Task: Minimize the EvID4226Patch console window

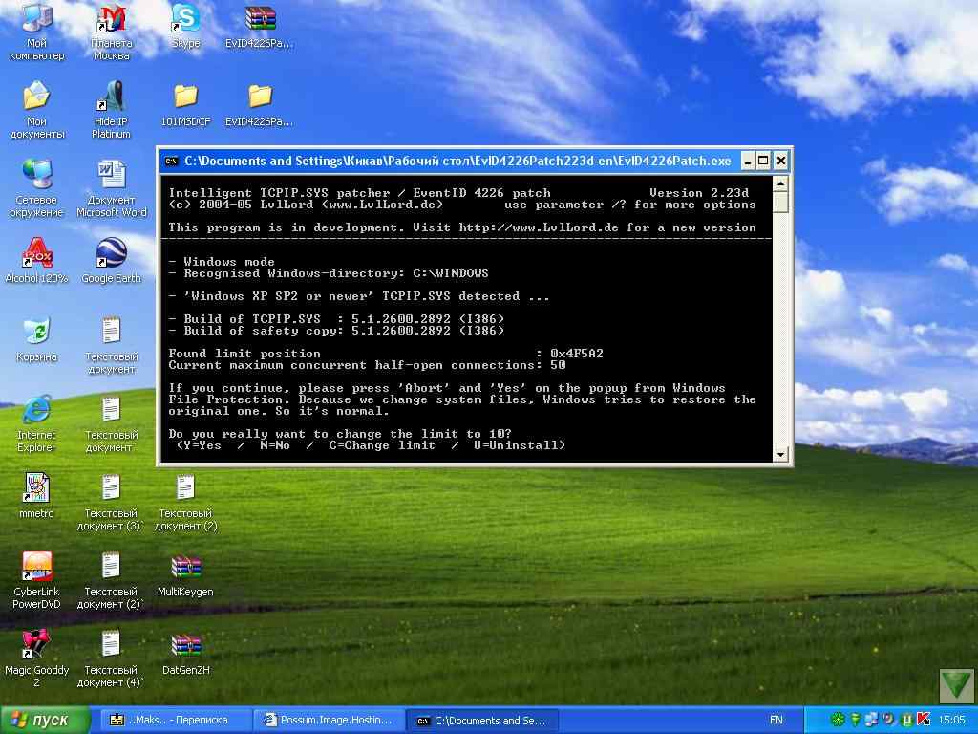Action: coord(748,161)
